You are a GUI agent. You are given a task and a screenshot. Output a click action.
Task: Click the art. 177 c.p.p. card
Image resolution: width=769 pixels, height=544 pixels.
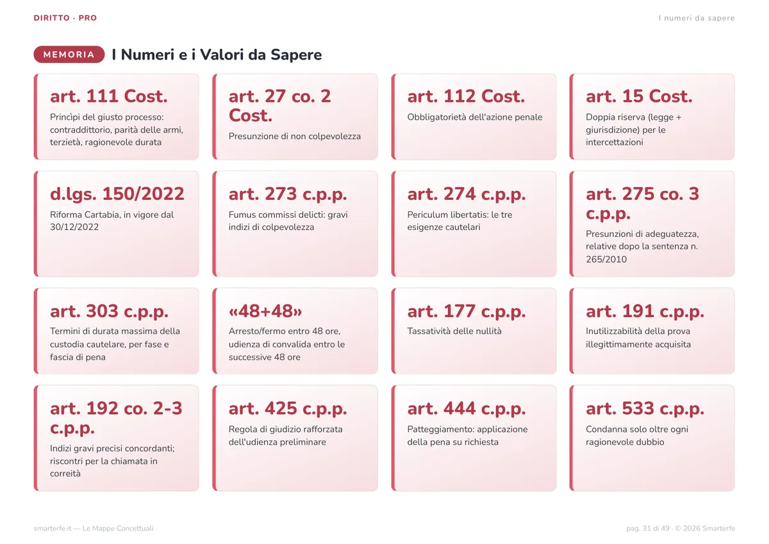(x=474, y=331)
